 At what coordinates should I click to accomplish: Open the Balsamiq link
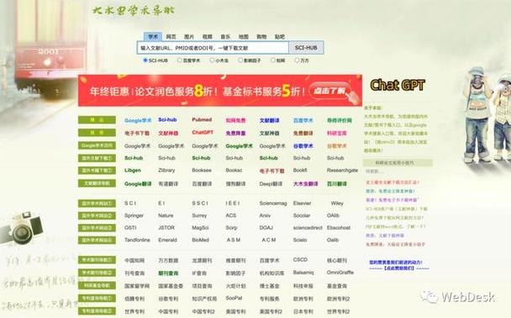(303, 272)
